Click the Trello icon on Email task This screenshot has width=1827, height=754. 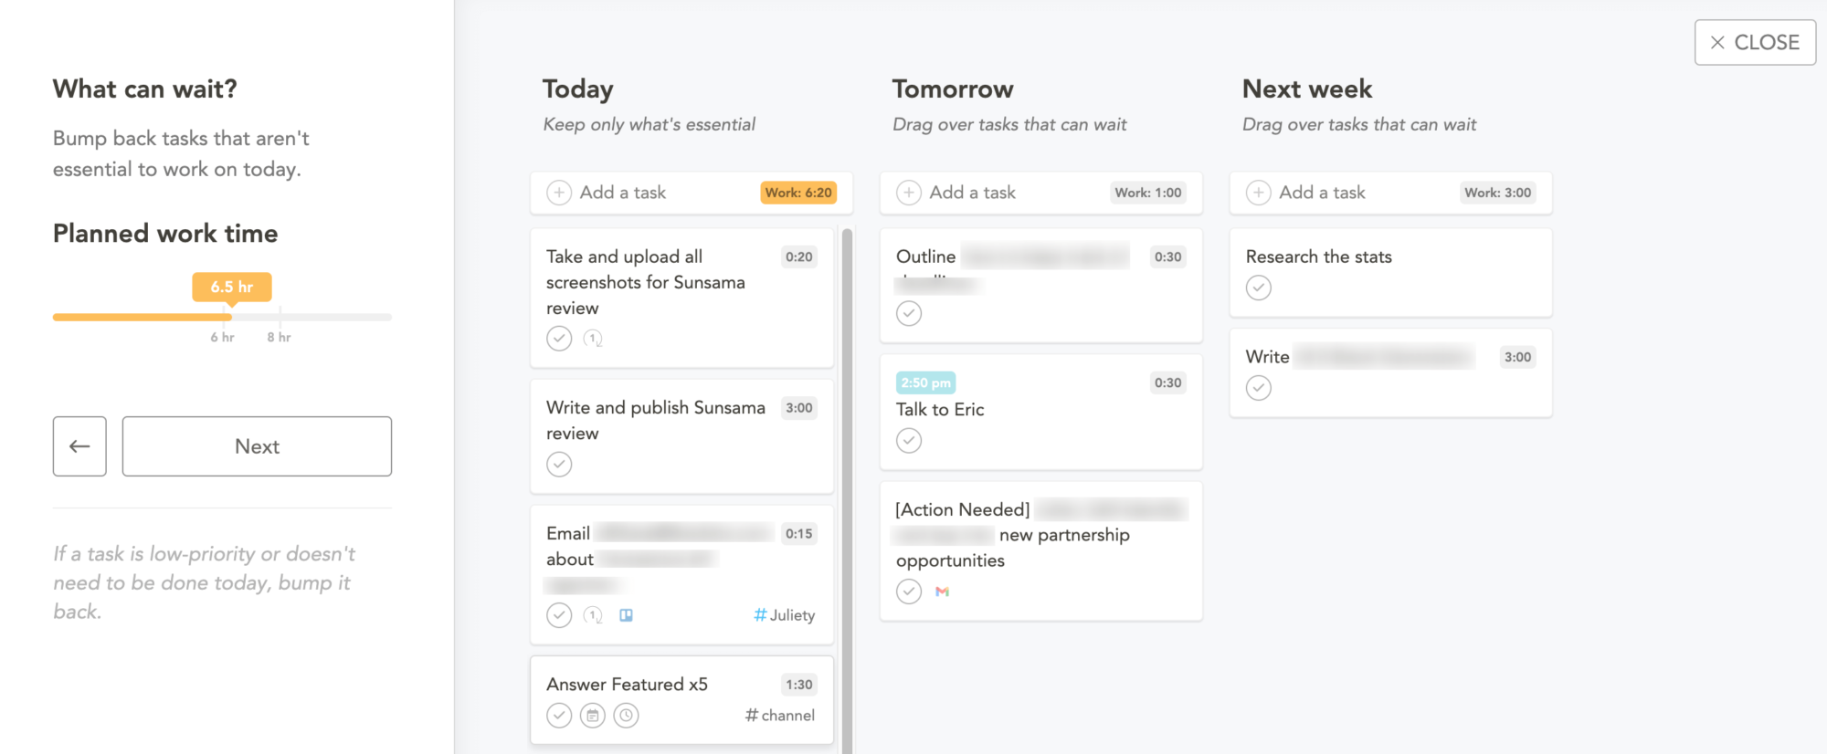(x=626, y=615)
